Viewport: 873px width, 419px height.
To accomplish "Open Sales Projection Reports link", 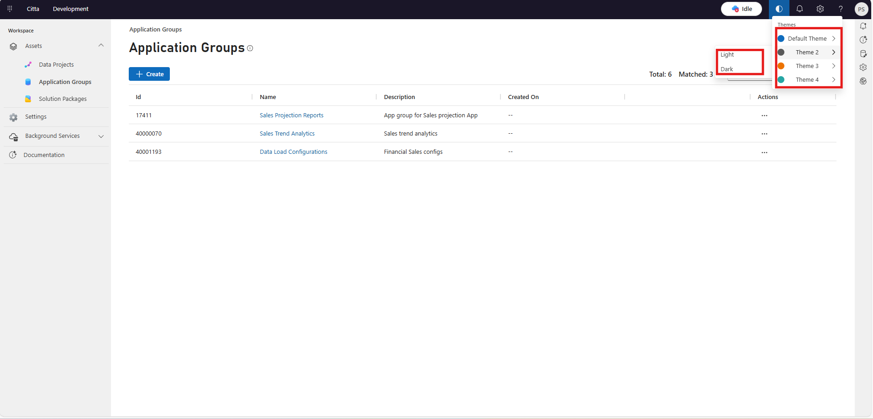I will click(x=291, y=115).
